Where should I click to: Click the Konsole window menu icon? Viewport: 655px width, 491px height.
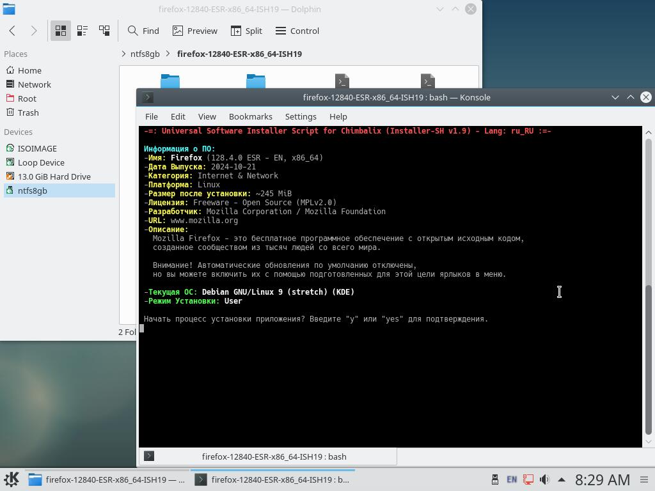coord(148,97)
